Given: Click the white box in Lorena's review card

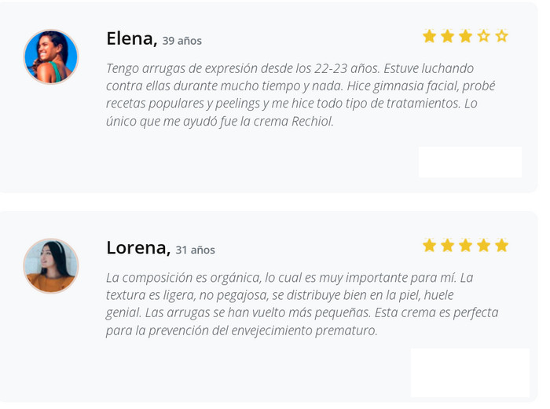Looking at the screenshot, I should pos(470,372).
